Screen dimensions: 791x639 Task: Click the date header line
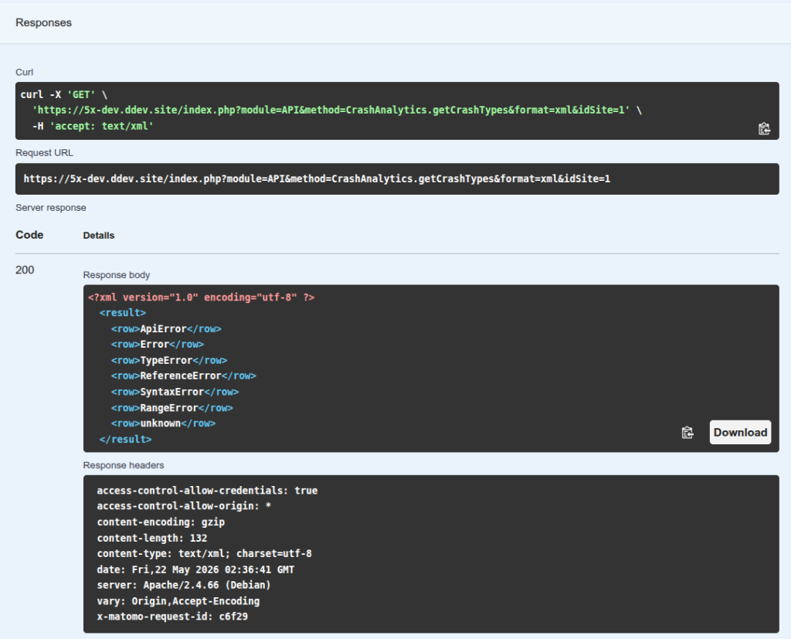[x=195, y=569]
